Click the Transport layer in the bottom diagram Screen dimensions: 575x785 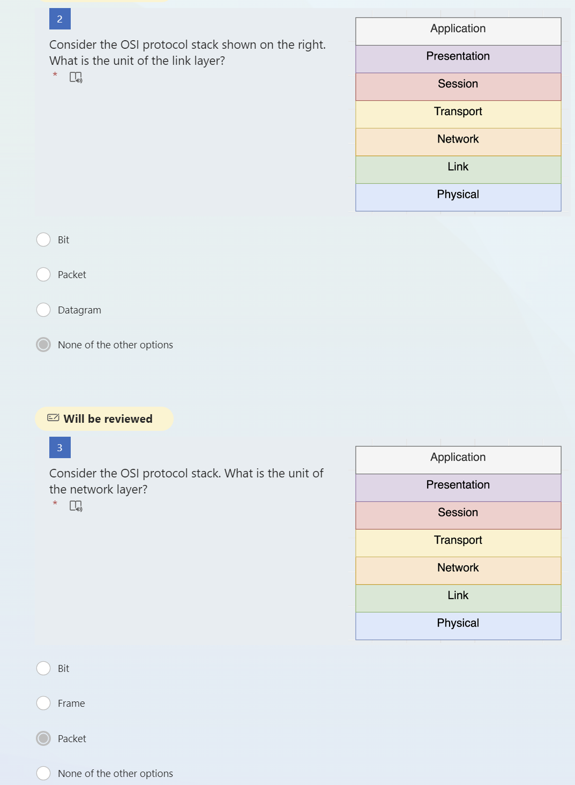[x=458, y=540]
